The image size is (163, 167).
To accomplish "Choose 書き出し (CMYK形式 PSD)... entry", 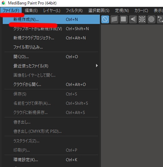I will click(51, 131).
